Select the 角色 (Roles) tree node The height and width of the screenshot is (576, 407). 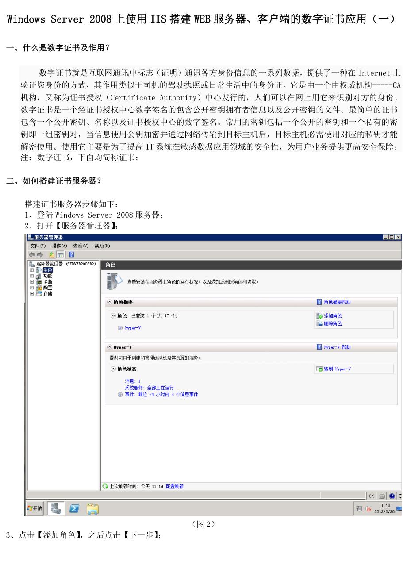tap(47, 270)
